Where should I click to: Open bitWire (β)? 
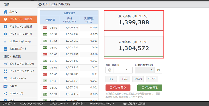point(19,93)
